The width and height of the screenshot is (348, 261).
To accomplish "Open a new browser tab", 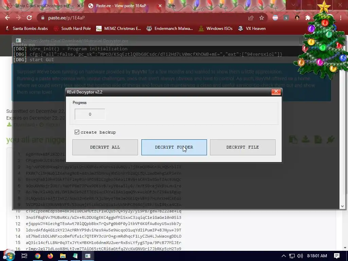I will [173, 6].
